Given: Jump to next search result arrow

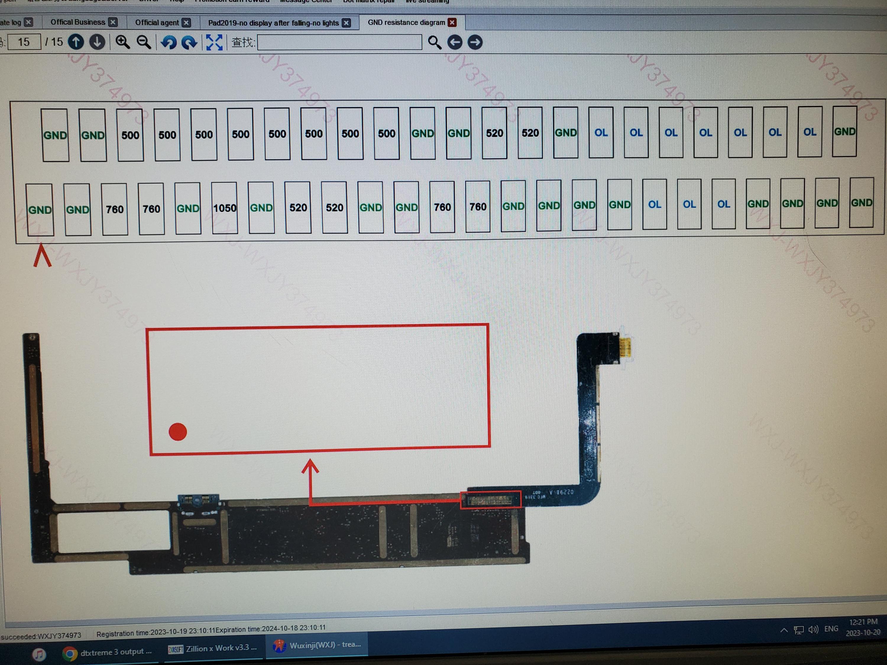Looking at the screenshot, I should click(475, 42).
